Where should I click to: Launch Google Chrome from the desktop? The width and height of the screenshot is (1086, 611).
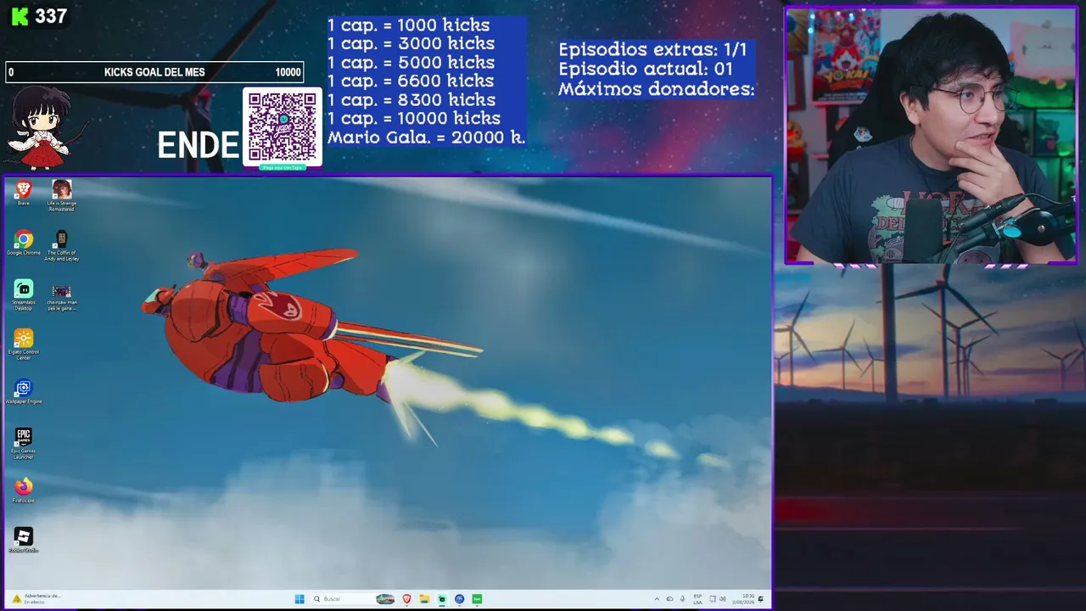tap(24, 243)
